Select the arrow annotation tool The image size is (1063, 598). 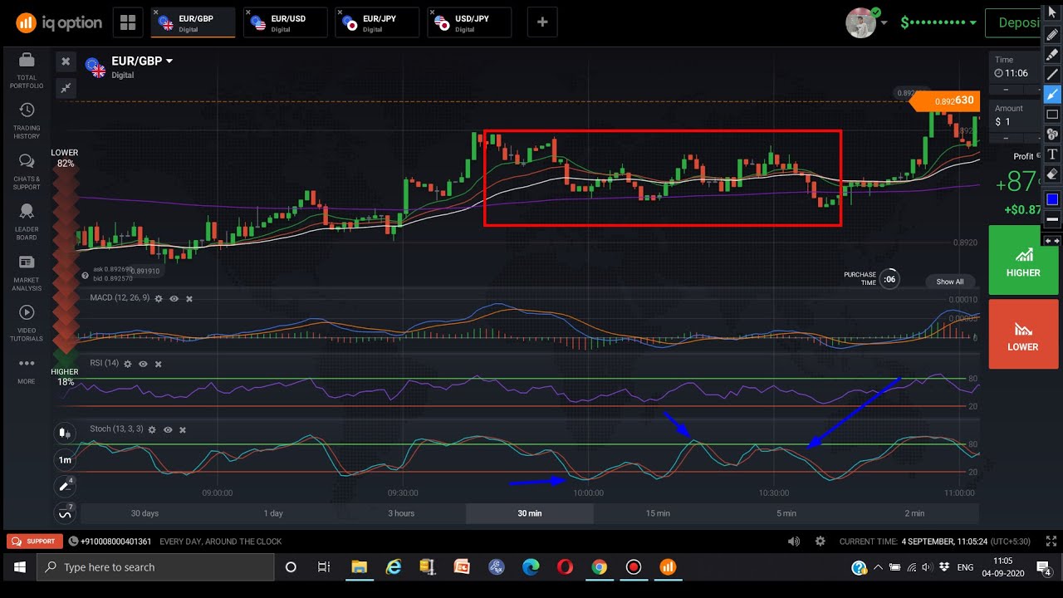[x=1052, y=94]
